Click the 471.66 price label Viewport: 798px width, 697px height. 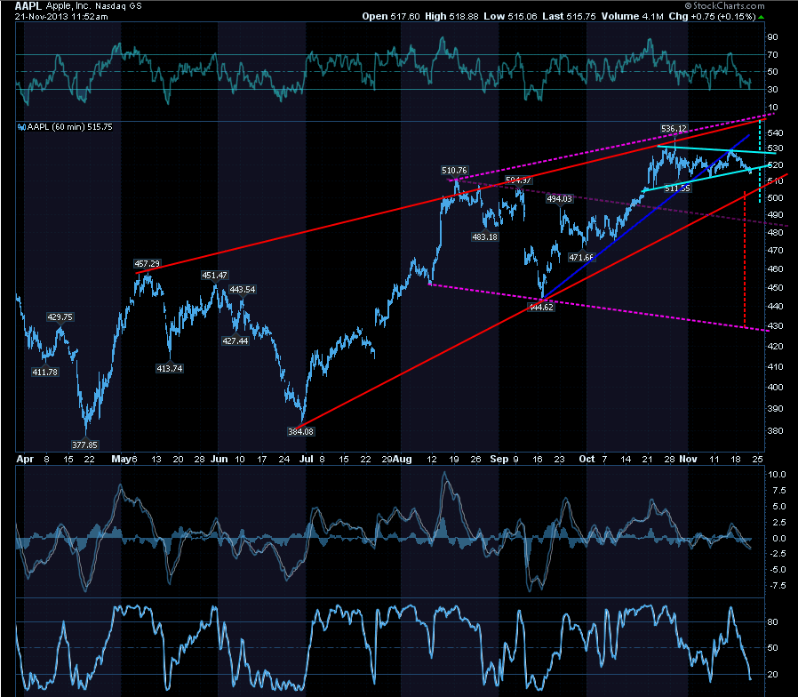(x=582, y=257)
